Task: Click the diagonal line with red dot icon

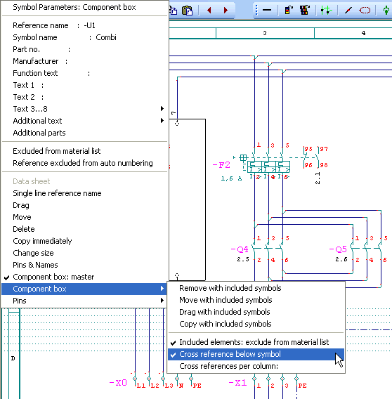Action: coord(348,10)
